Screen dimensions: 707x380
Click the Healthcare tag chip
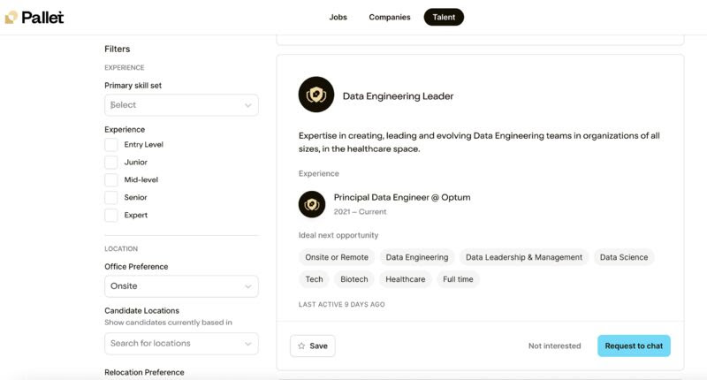406,279
